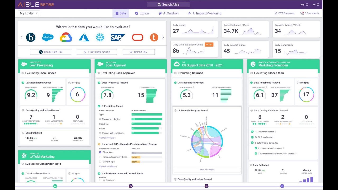The height and width of the screenshot is (190, 338).
Task: Open the View all predictors link
Action: pos(107,138)
